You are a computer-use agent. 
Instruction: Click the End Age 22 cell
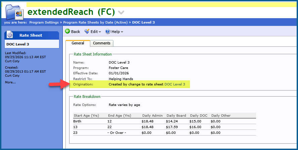tap(109, 127)
